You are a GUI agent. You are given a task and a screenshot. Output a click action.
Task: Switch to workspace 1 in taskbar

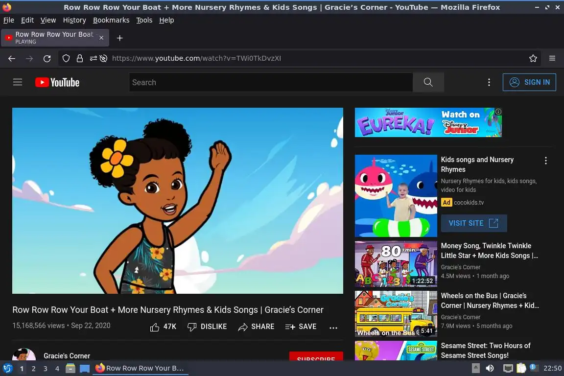[22, 369]
